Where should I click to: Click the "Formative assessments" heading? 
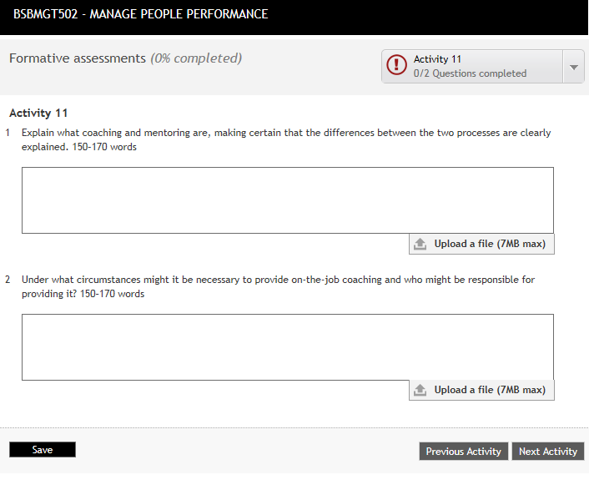pyautogui.click(x=77, y=58)
